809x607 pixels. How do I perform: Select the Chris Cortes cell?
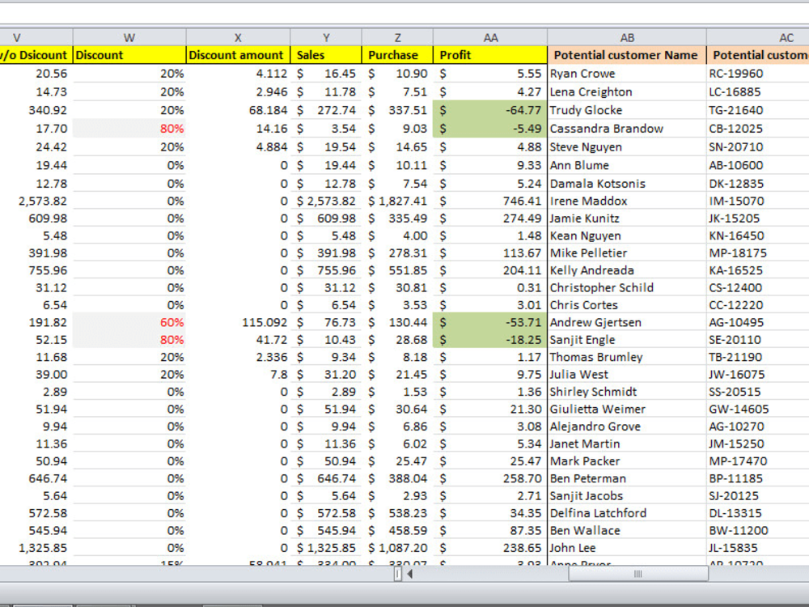pyautogui.click(x=627, y=305)
